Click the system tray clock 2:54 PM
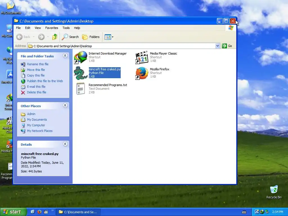 (x=278, y=212)
